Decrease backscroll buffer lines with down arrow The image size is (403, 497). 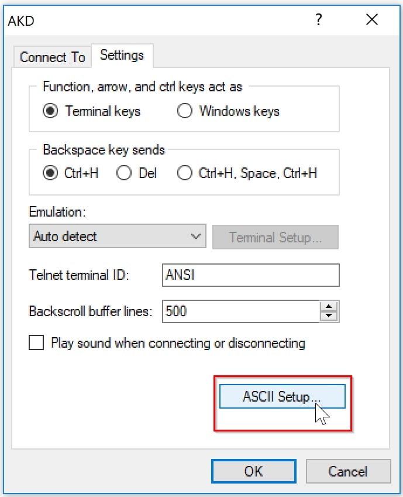click(x=329, y=316)
